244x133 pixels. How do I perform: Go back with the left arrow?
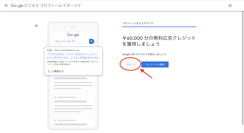coord(36,26)
